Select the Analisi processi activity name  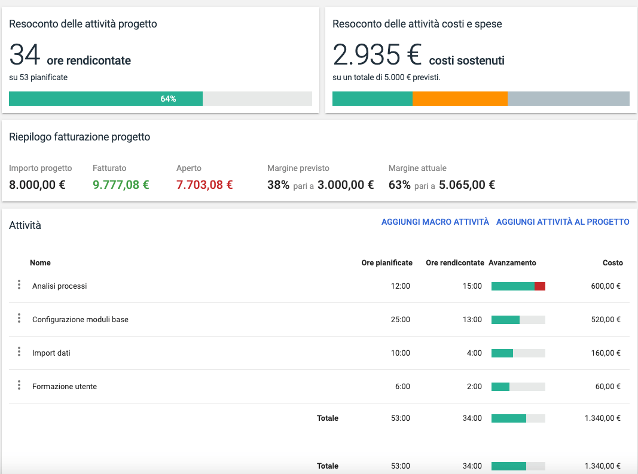pyautogui.click(x=60, y=286)
